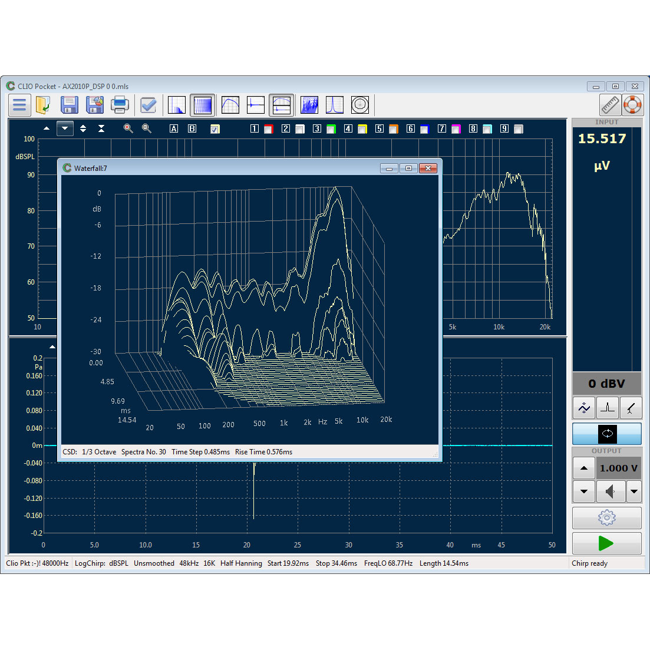
Task: Toggle the checkbox next to the B button
Action: [x=215, y=128]
